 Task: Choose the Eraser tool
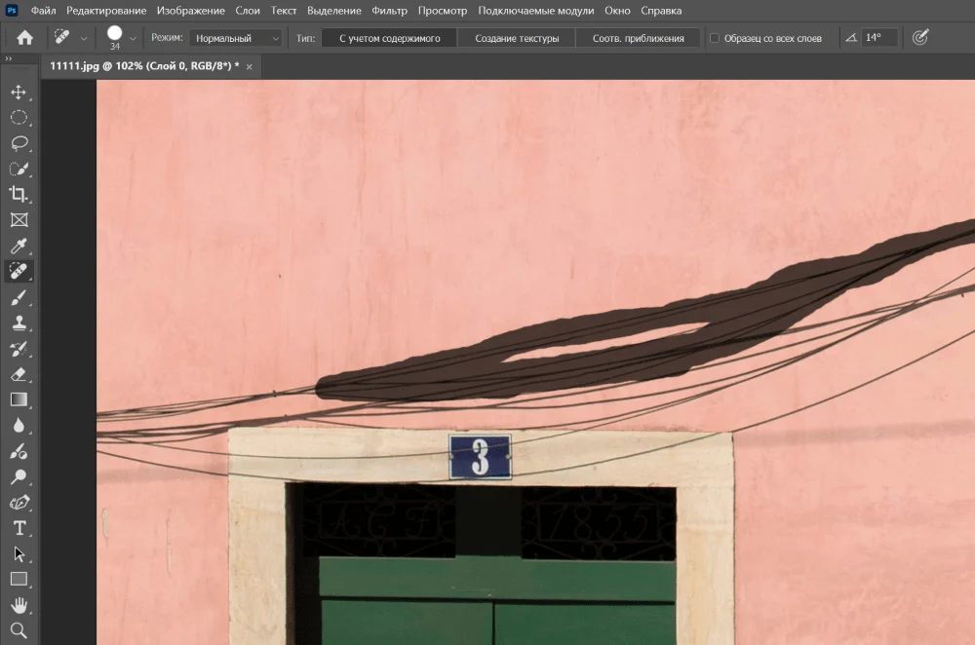(x=18, y=374)
